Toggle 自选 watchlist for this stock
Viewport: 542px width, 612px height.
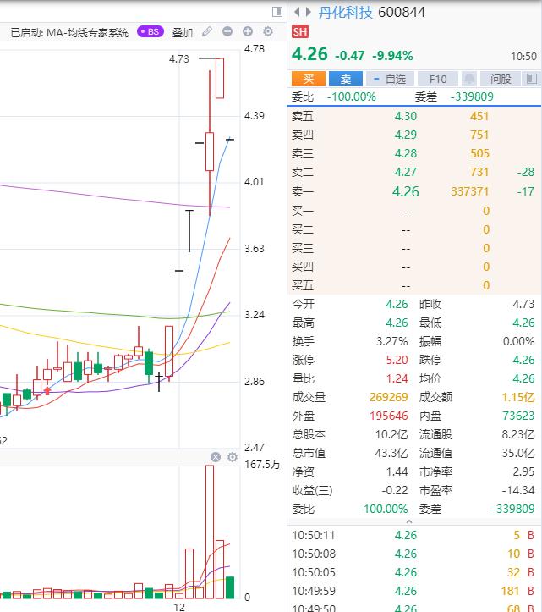click(x=390, y=79)
